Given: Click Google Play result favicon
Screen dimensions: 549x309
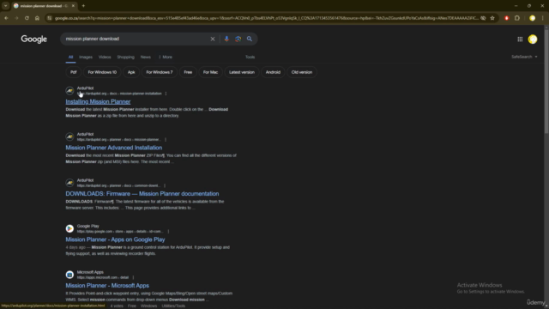Looking at the screenshot, I should (69, 228).
